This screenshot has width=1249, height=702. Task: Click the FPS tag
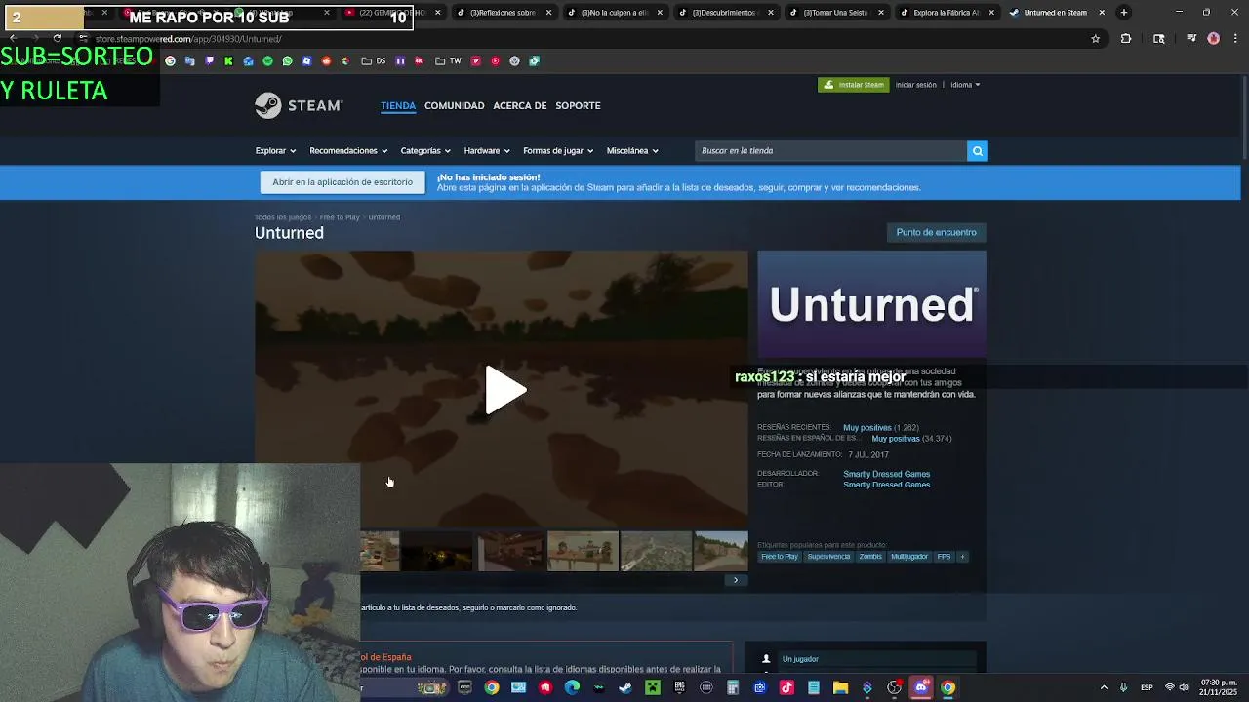pos(944,557)
